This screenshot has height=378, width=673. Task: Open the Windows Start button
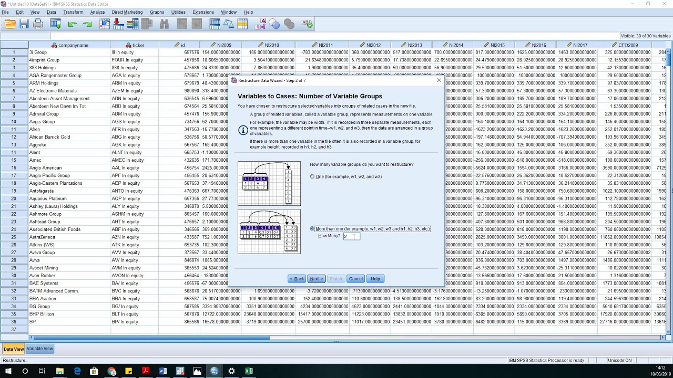9,371
